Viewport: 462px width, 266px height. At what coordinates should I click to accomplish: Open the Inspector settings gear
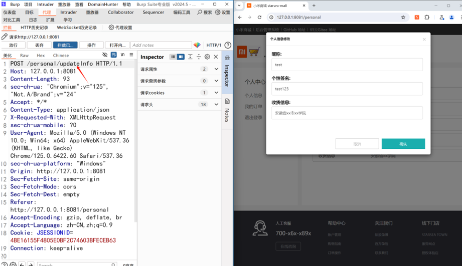point(207,57)
